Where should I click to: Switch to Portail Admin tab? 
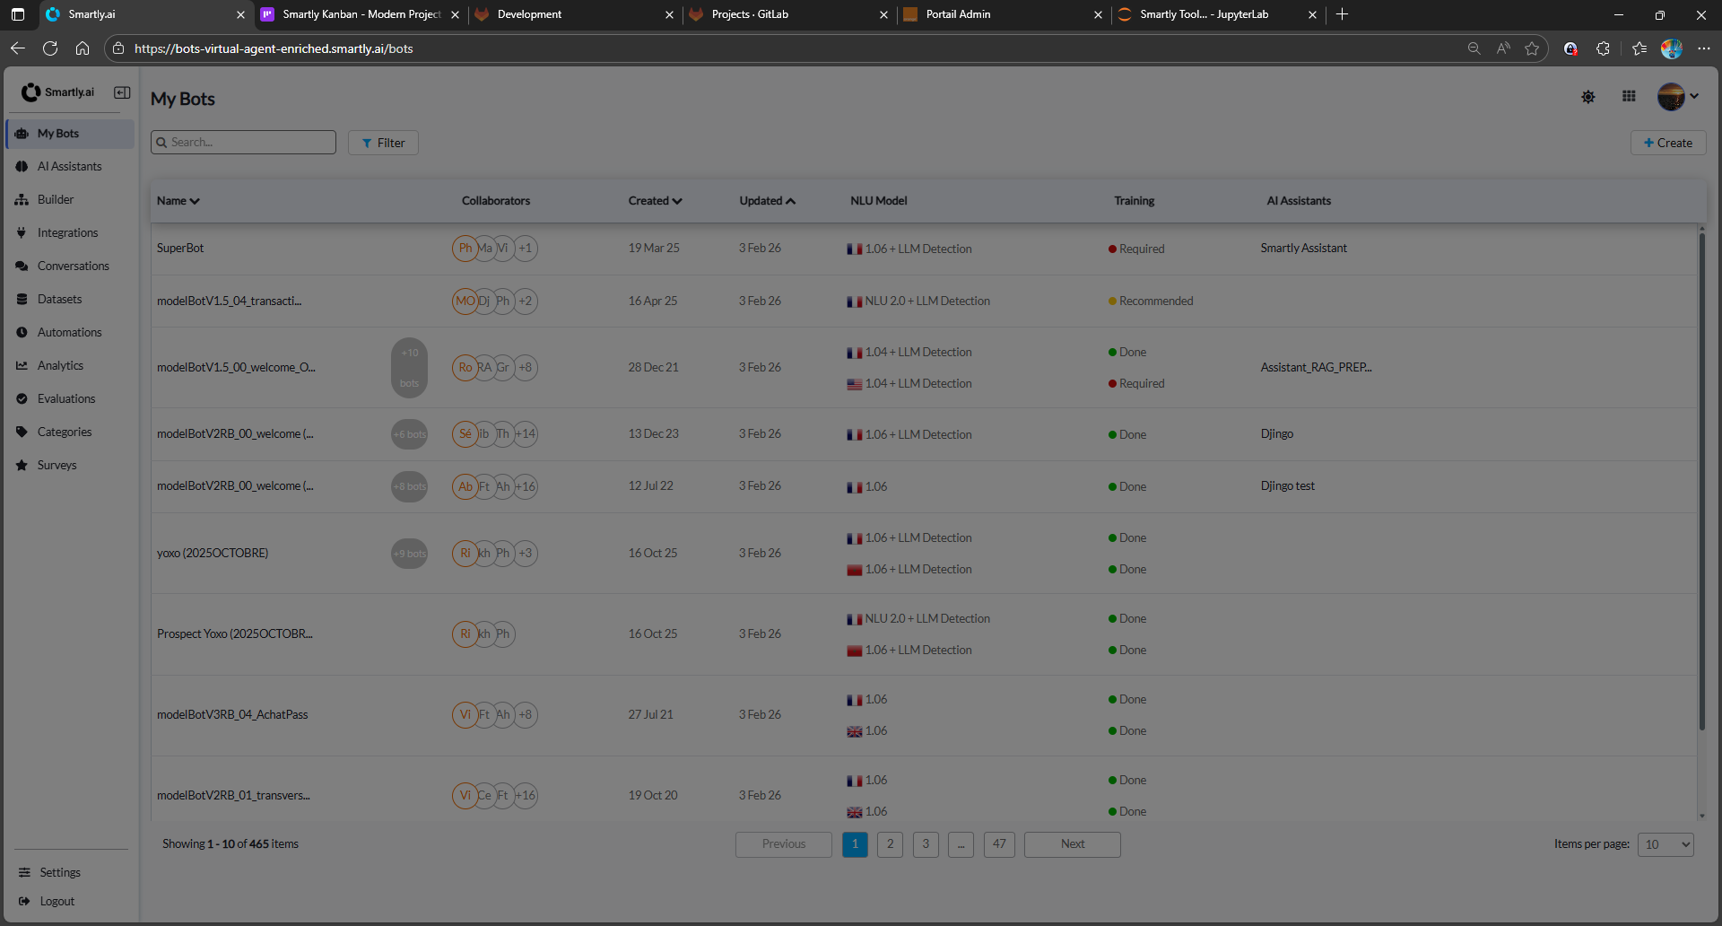[x=1004, y=14]
